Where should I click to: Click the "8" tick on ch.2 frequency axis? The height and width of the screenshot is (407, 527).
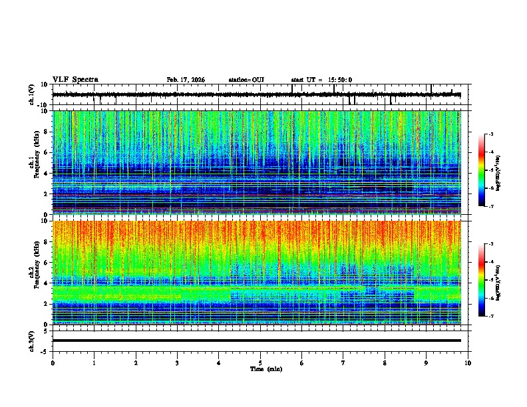47,241
